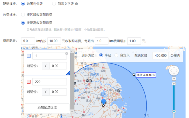Edit the 400.000 公里 delivery radius field

[161, 56]
